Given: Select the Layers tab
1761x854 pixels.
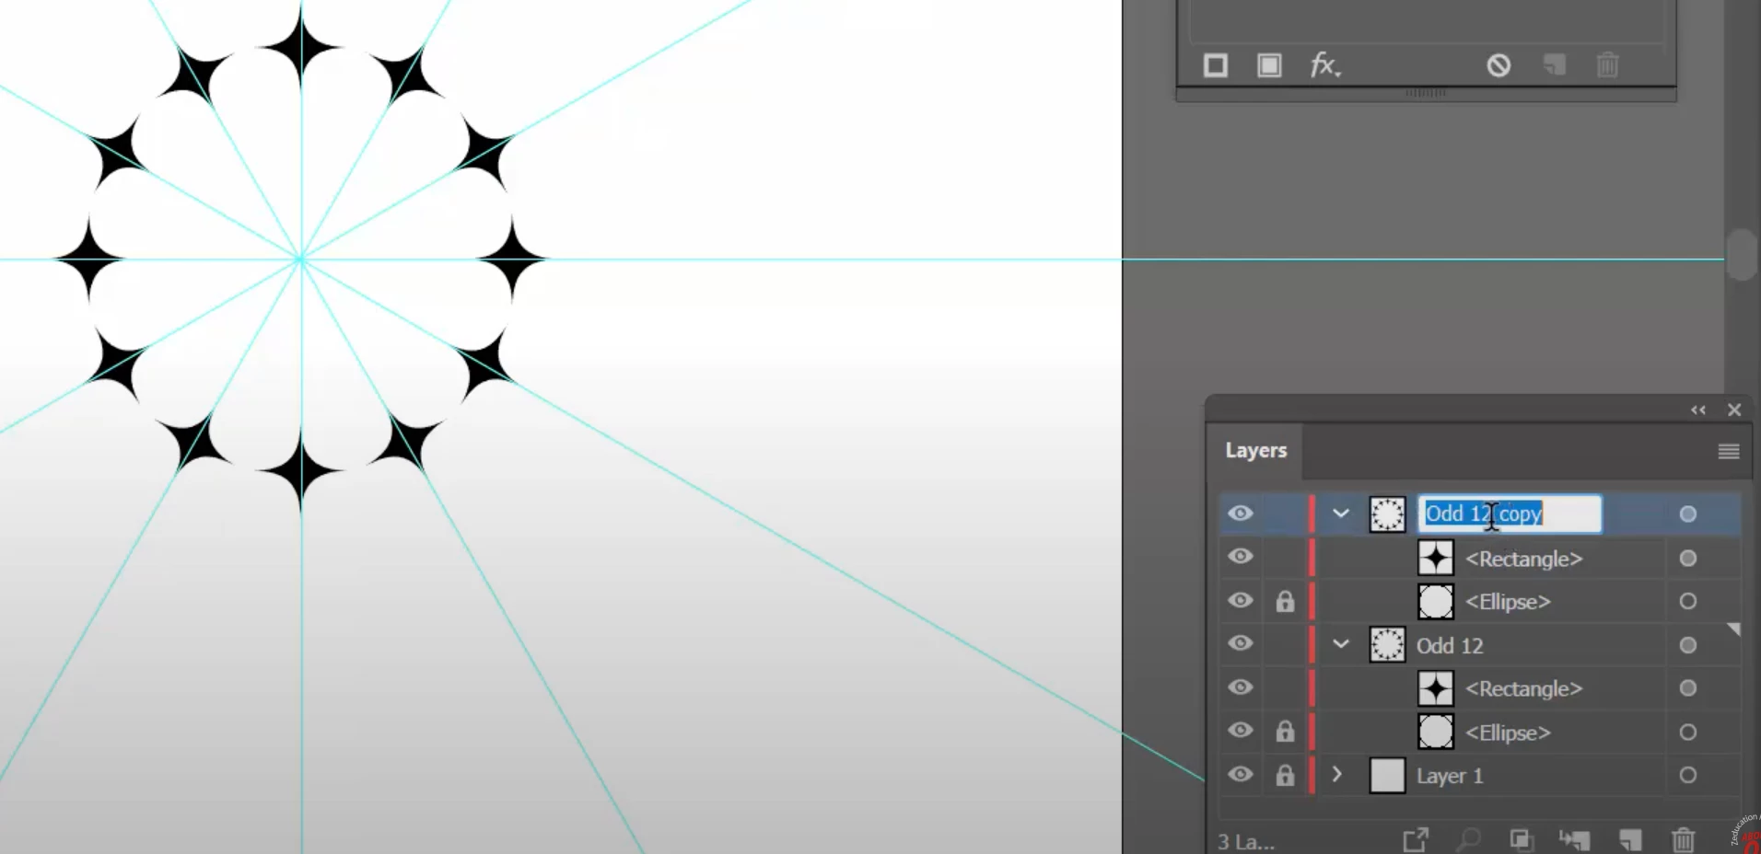Looking at the screenshot, I should tap(1255, 450).
